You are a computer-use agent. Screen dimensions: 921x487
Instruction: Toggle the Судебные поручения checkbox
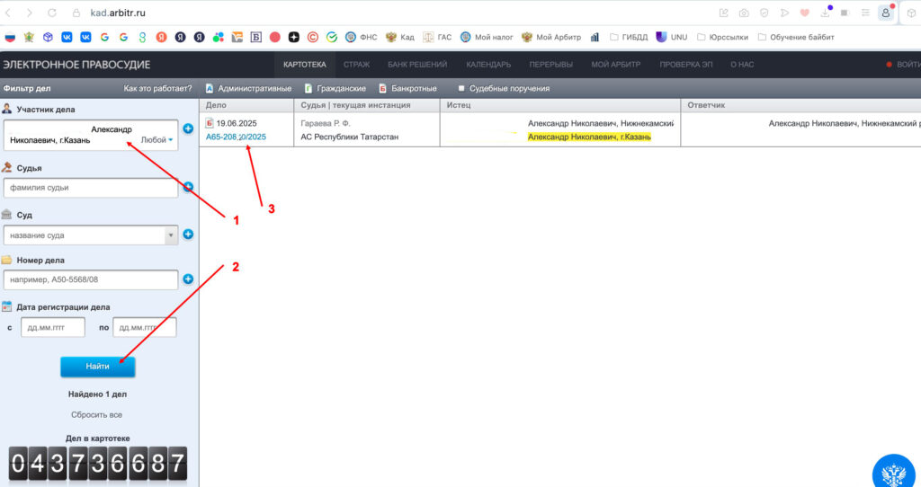coord(461,89)
